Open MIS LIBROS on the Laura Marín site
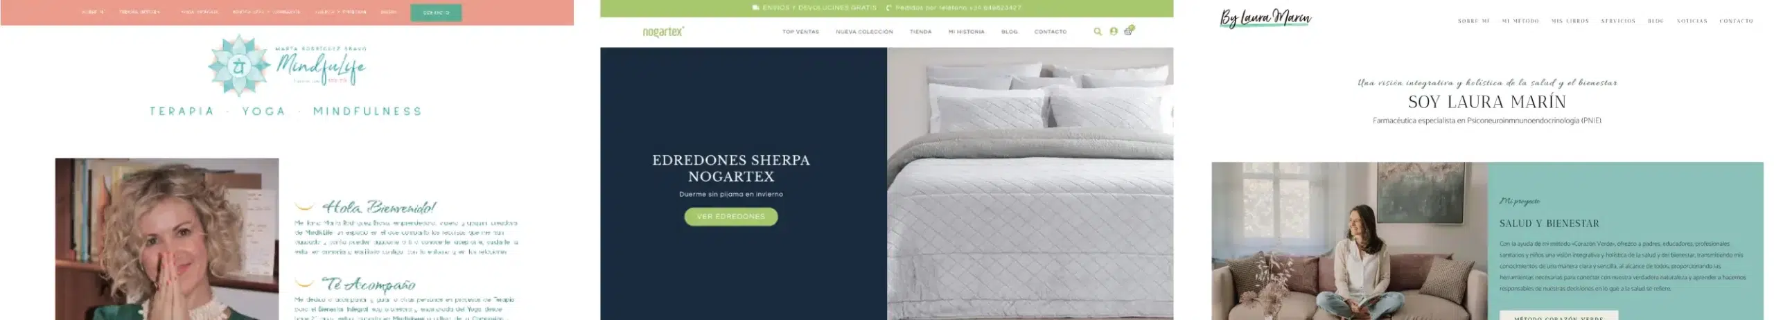 click(1570, 21)
